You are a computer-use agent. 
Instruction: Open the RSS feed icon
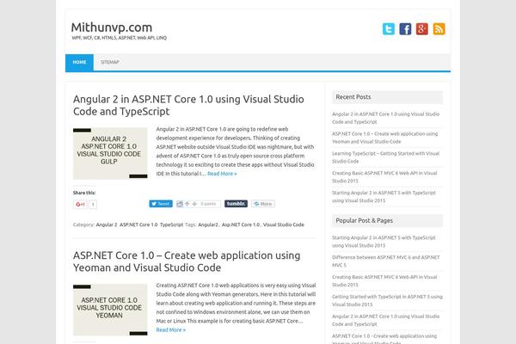439,29
